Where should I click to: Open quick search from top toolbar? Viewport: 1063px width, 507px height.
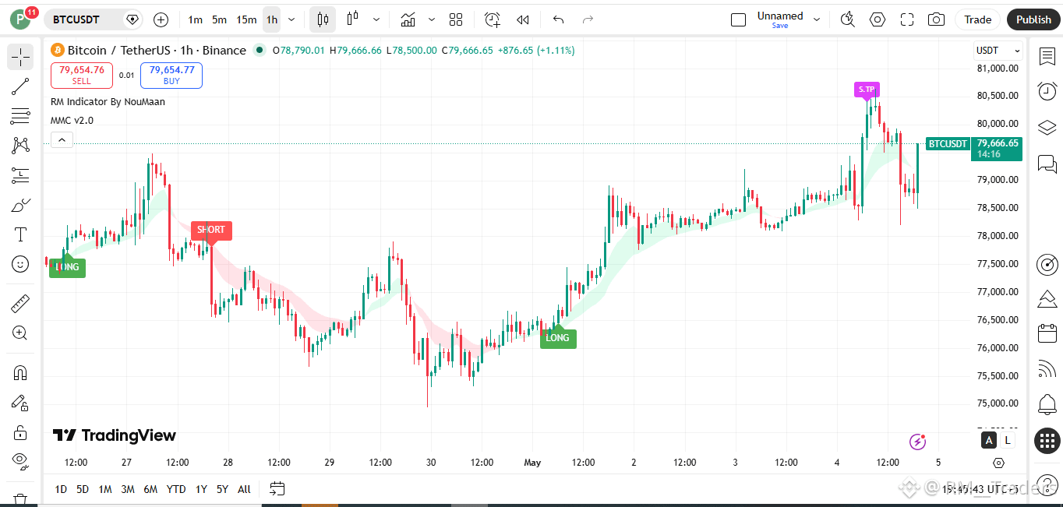848,19
